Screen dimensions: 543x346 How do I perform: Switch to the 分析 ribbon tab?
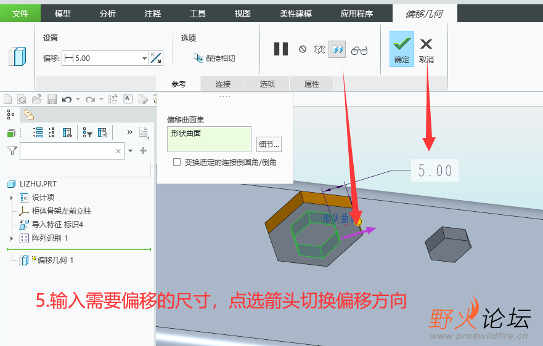point(108,14)
